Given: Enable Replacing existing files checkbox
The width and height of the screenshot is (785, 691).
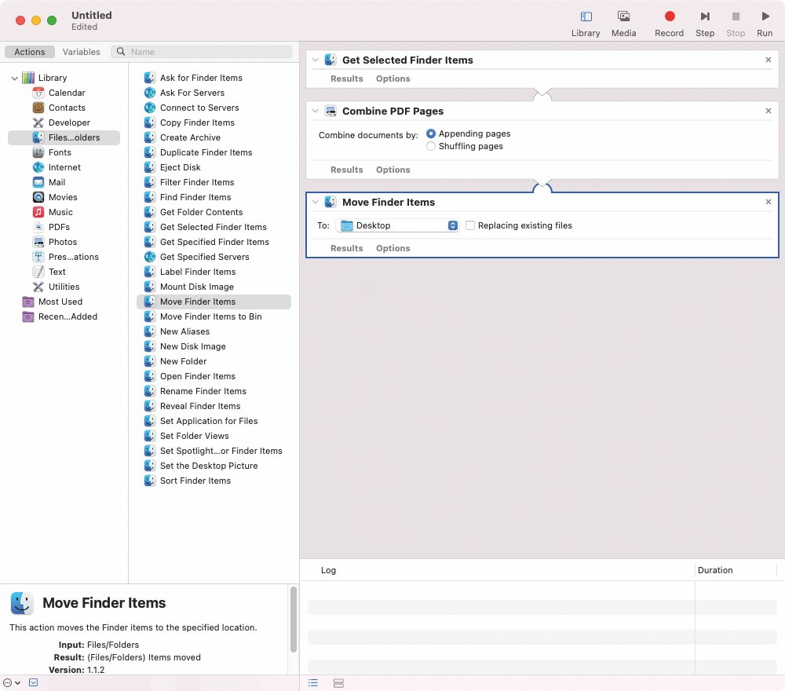Looking at the screenshot, I should click(470, 226).
